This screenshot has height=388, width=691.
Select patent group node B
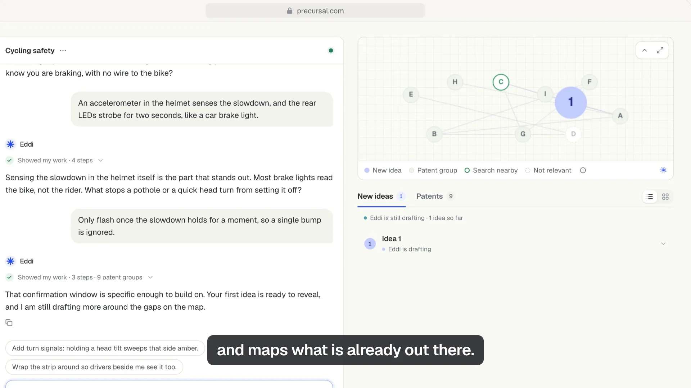coord(434,134)
